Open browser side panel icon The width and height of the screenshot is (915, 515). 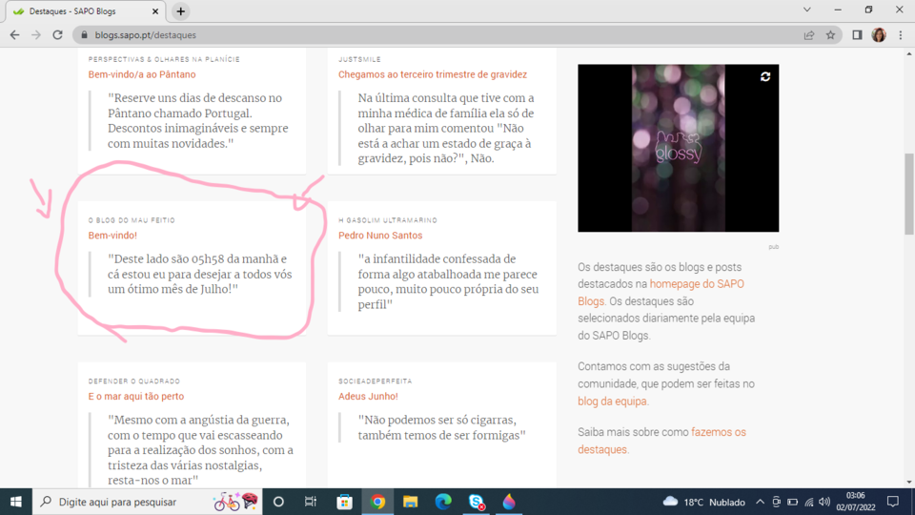(x=857, y=35)
